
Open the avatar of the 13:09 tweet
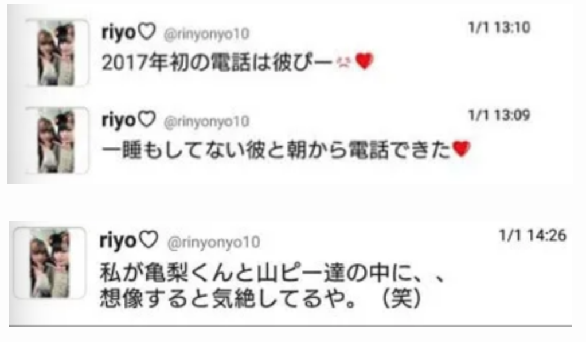click(x=57, y=141)
